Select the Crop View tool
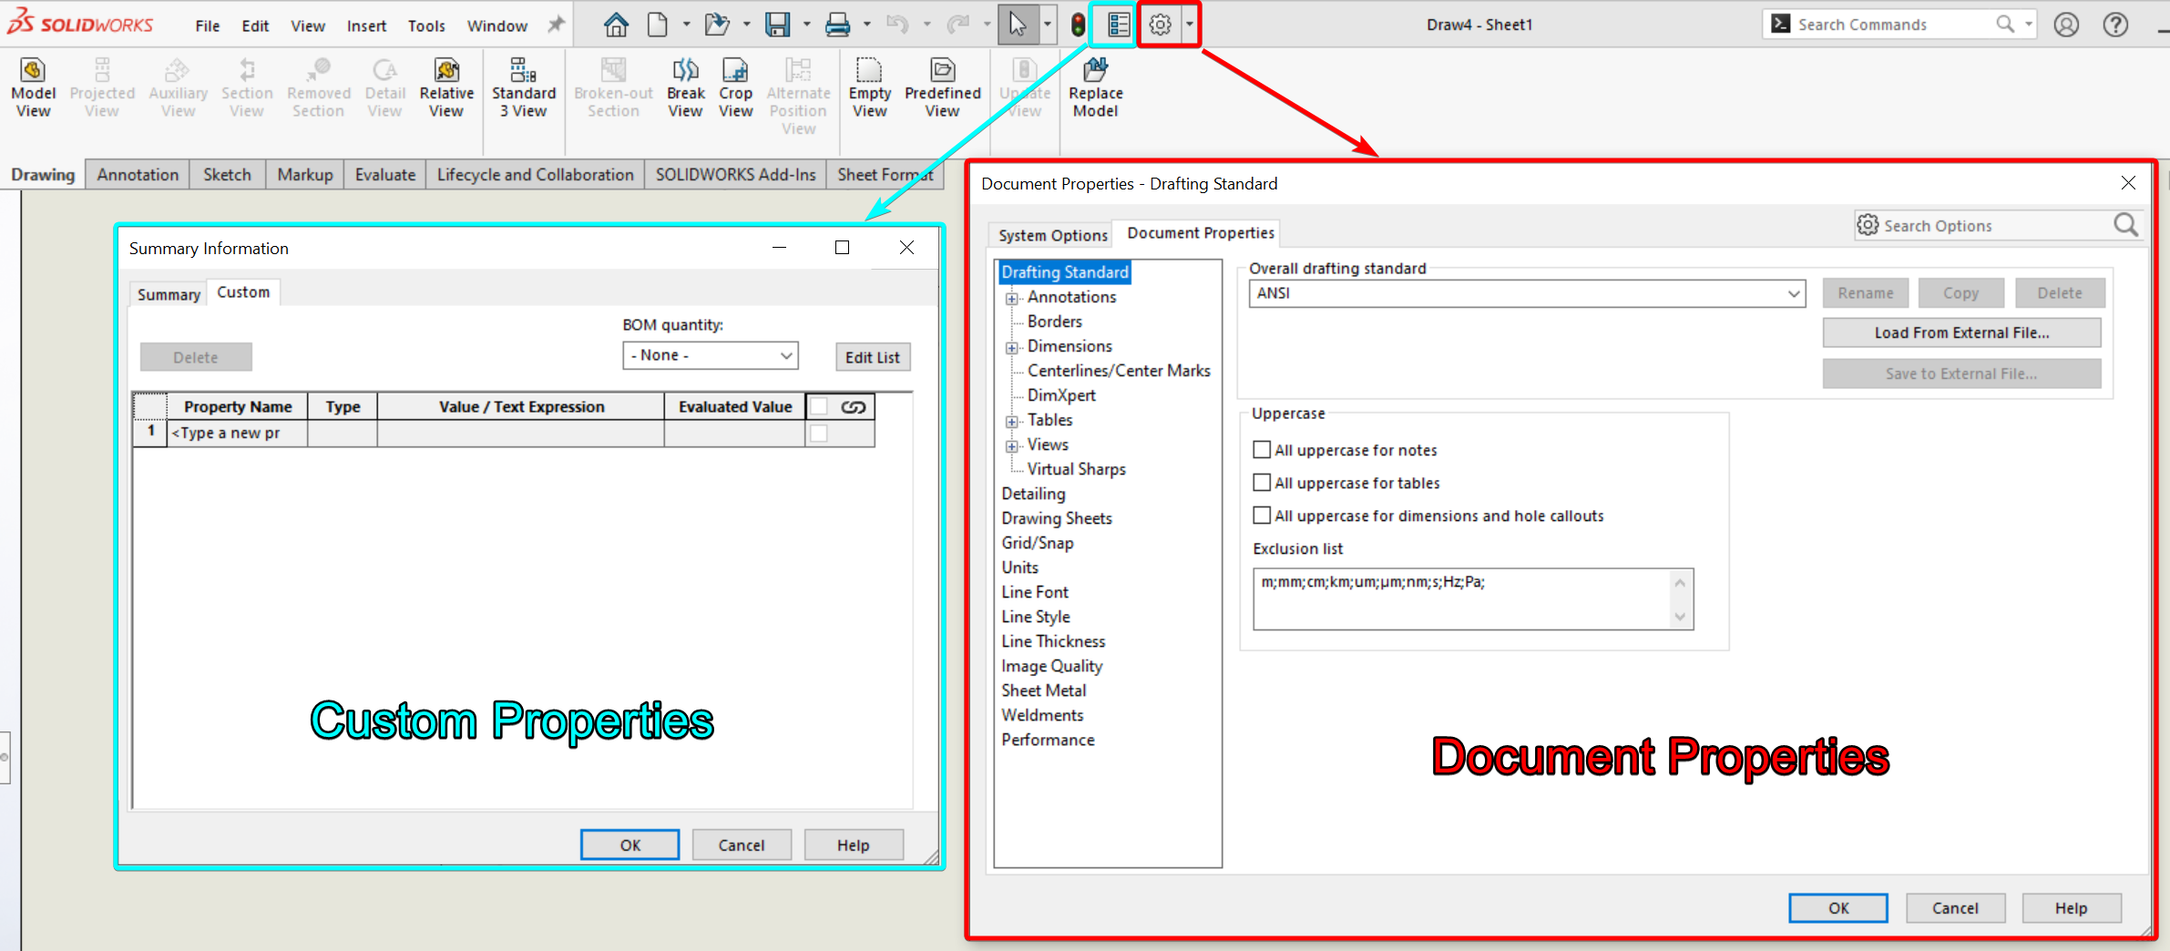This screenshot has height=951, width=2170. (735, 71)
